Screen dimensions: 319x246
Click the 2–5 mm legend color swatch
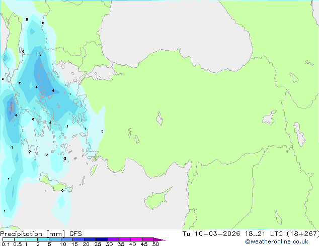tap(43, 239)
